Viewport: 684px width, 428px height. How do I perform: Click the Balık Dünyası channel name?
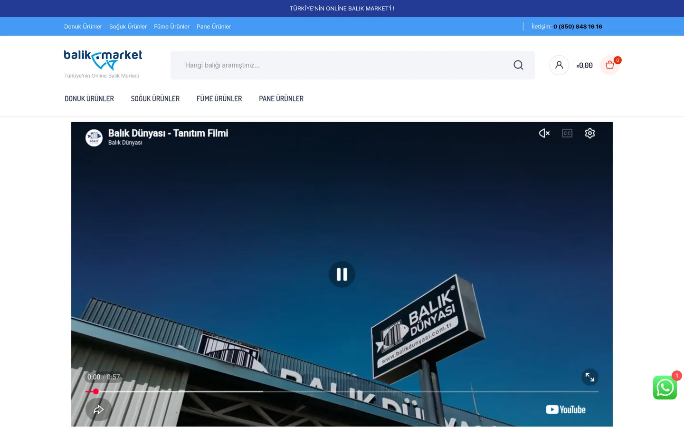(125, 143)
